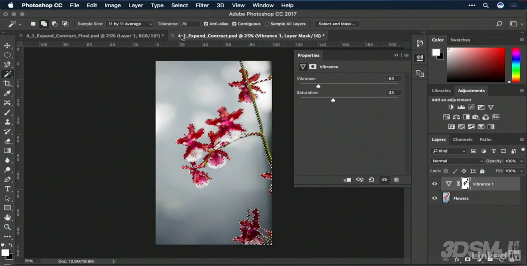The height and width of the screenshot is (266, 527).
Task: Click the hue spectrum strip
Action: tap(516, 65)
